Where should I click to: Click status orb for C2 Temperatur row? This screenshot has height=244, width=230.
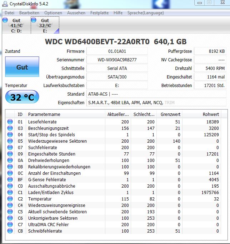click(10, 199)
